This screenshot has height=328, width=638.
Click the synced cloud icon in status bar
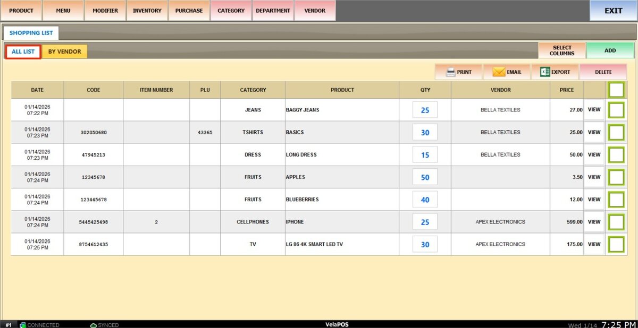[x=94, y=325]
